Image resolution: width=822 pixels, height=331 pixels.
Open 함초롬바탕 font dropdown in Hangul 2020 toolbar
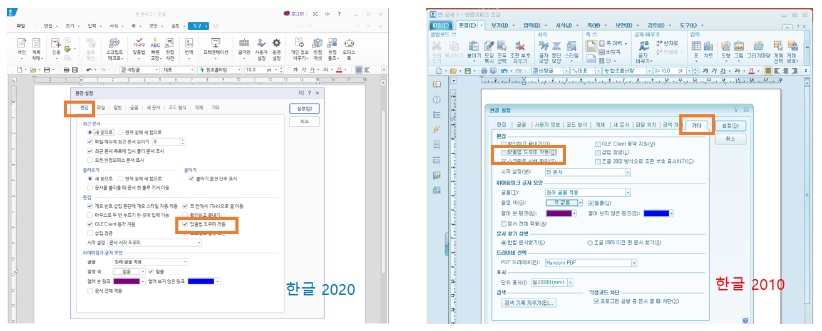pyautogui.click(x=219, y=70)
